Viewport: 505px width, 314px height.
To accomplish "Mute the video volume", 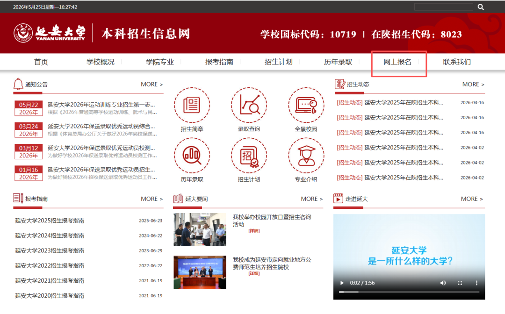I will click(443, 283).
